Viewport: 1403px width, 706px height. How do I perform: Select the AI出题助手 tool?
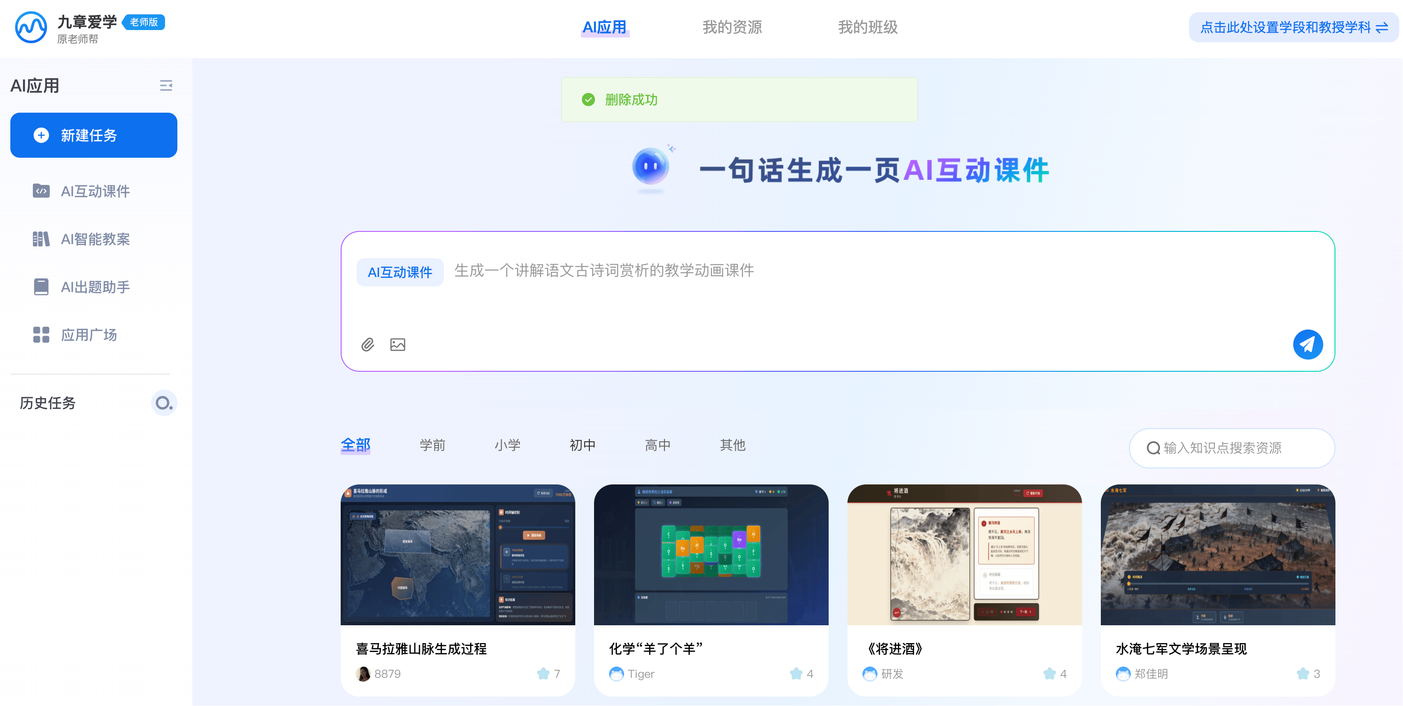(94, 287)
